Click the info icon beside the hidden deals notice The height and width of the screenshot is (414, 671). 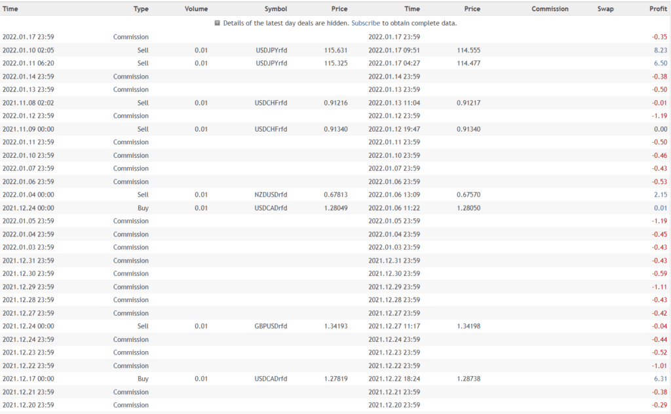pyautogui.click(x=218, y=23)
